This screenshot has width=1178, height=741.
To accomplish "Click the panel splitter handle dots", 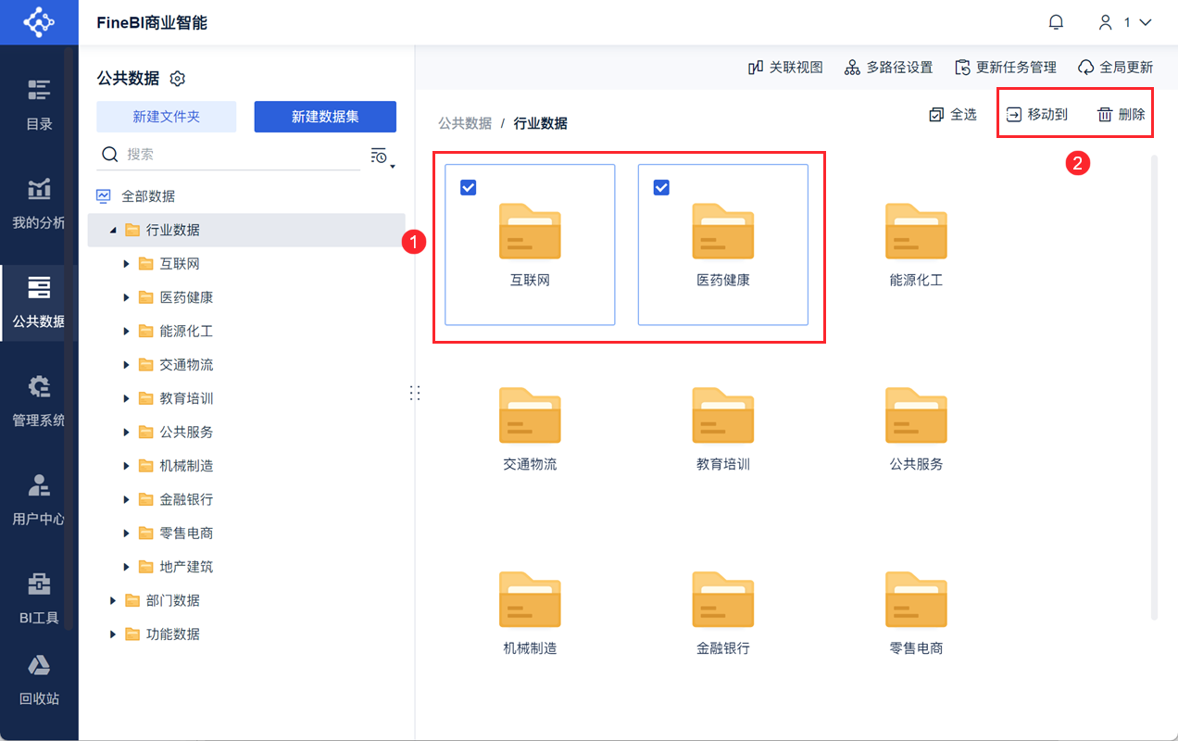I will pos(415,393).
